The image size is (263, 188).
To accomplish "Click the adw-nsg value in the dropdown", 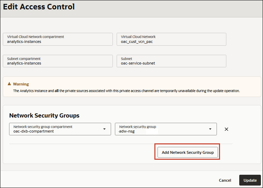I will 127,131.
